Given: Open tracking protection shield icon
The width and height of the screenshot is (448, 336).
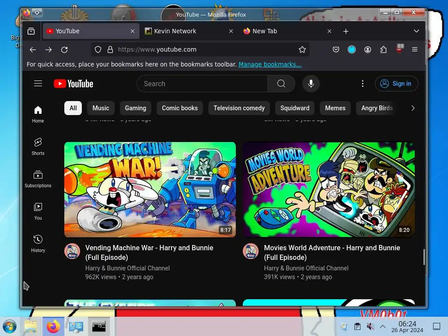Looking at the screenshot, I should point(98,50).
